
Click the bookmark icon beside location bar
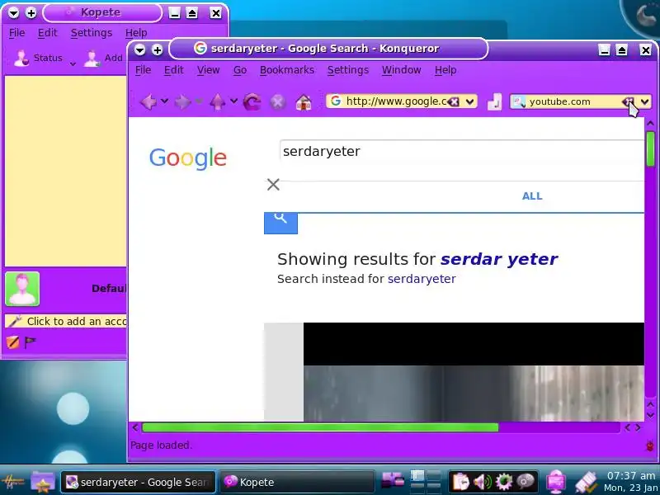click(494, 101)
